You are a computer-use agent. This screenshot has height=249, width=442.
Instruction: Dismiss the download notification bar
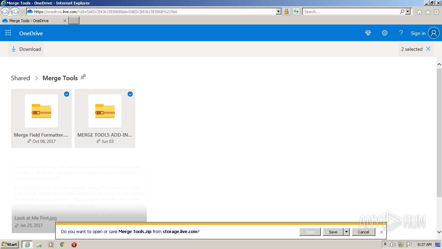point(381,232)
